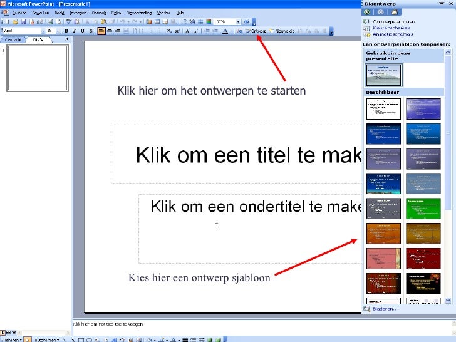This screenshot has width=456, height=342.
Task: Insert a chart from the toolbar
Action: pyautogui.click(x=149, y=22)
